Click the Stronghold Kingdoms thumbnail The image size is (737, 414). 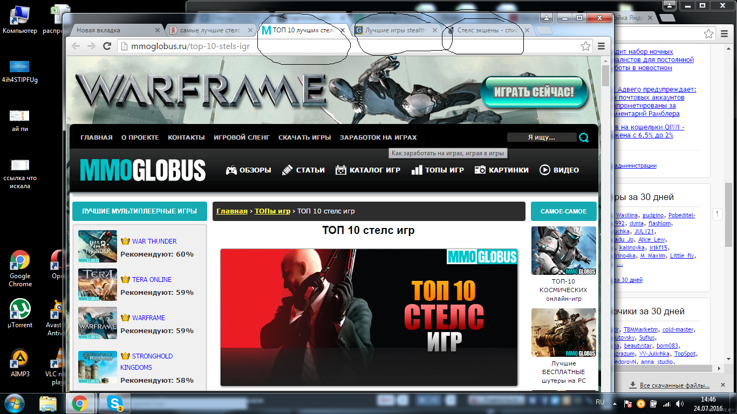click(98, 367)
